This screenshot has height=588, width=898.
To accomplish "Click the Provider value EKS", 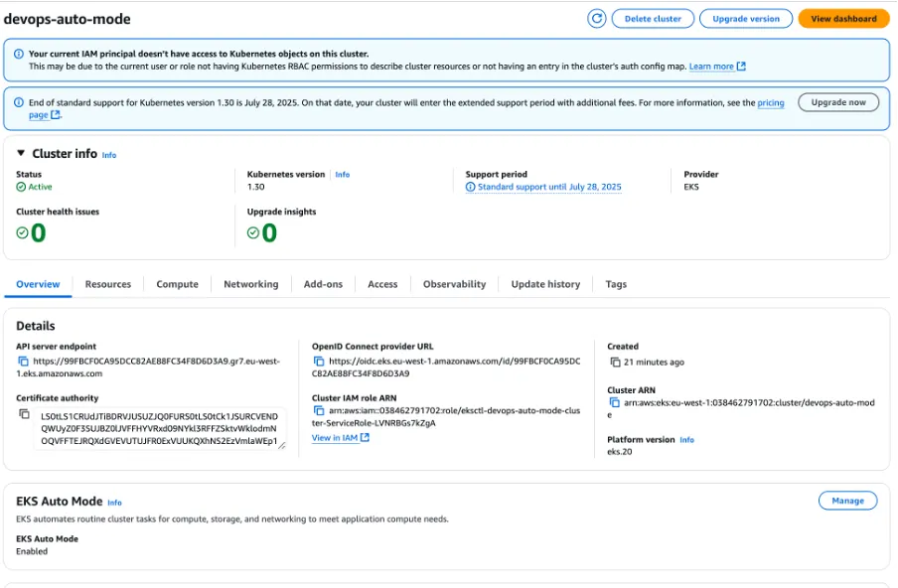I will [691, 187].
